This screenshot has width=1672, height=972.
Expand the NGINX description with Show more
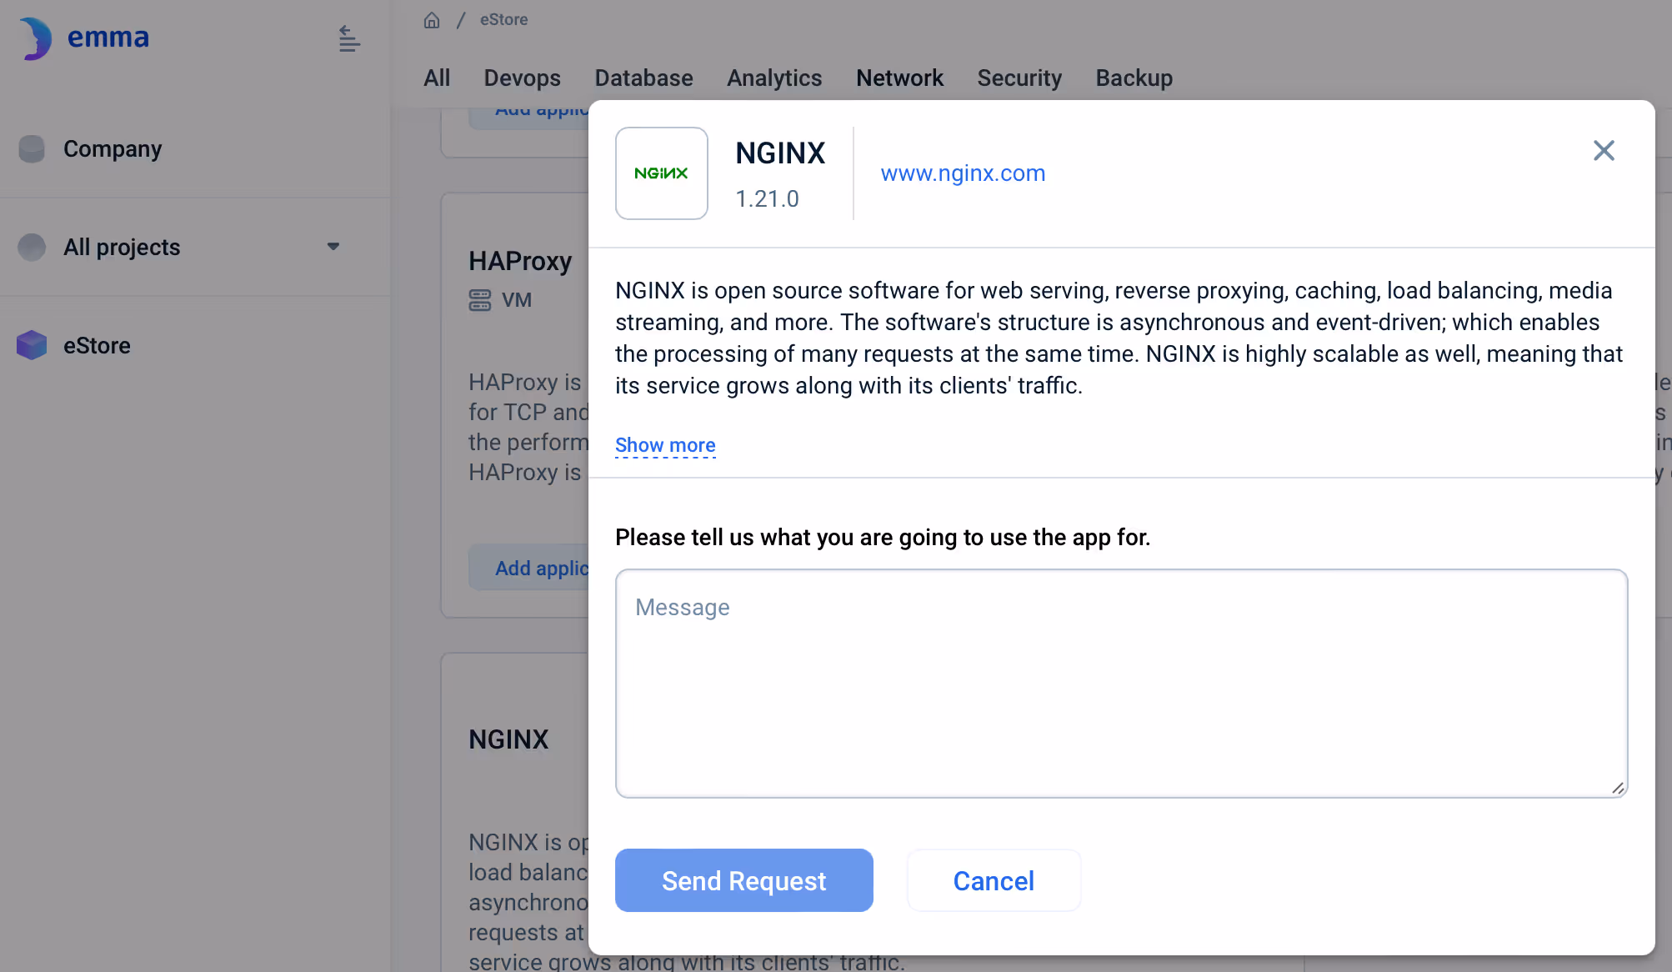(664, 444)
